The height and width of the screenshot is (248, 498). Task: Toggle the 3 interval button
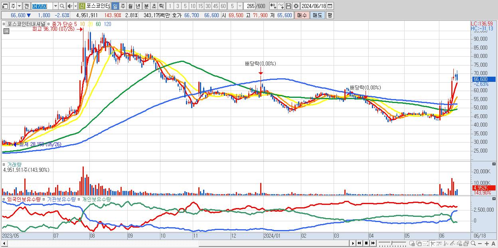178,6
